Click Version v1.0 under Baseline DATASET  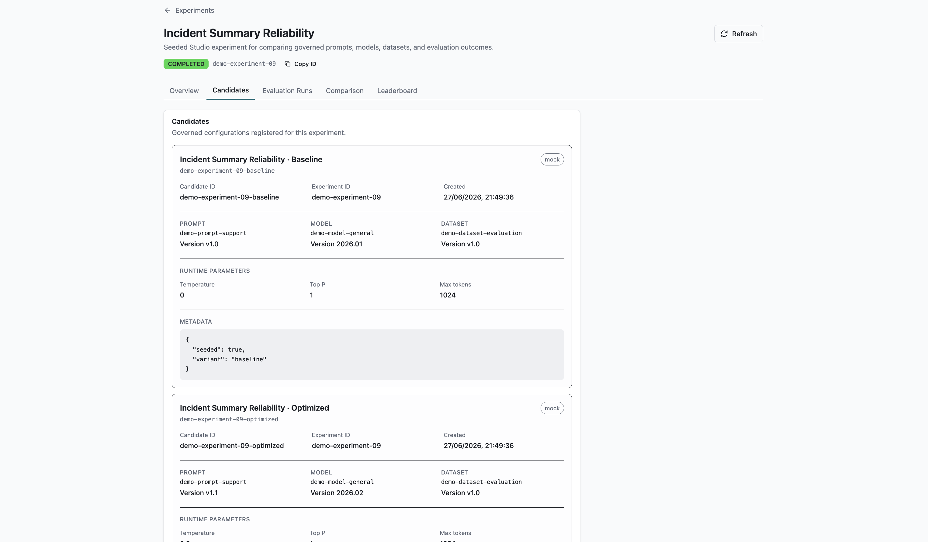(x=460, y=244)
